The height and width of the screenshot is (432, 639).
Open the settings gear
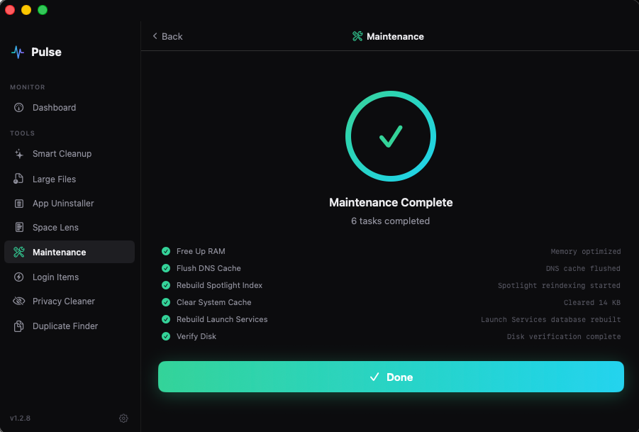[123, 419]
